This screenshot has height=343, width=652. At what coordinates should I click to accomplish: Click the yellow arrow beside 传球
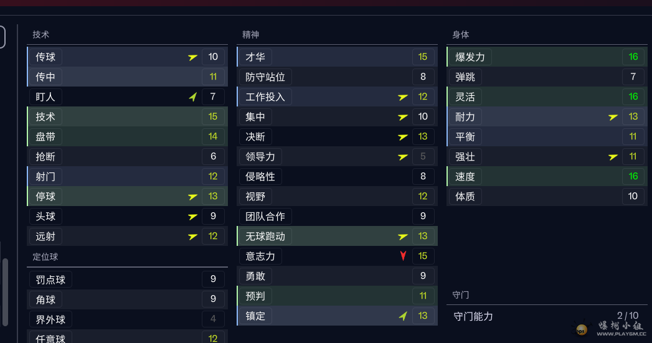tap(193, 57)
